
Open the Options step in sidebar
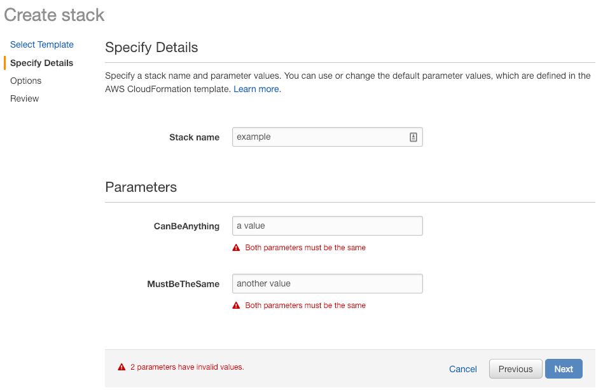coord(26,81)
